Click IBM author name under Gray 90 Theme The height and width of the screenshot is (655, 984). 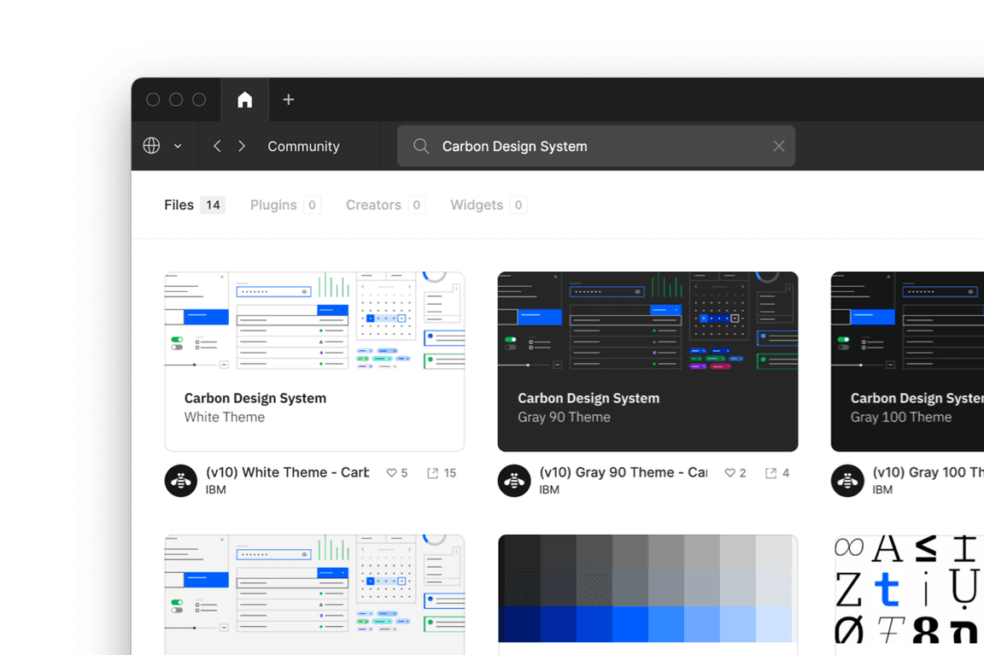pyautogui.click(x=549, y=490)
